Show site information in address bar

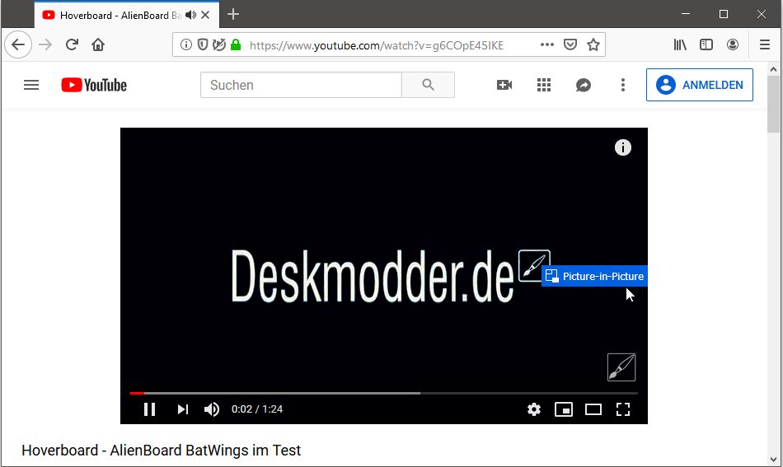185,45
